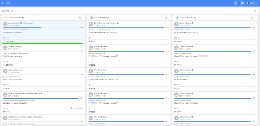Refresh the OTs Finalizadas column
The image size is (260, 126).
click(252, 18)
